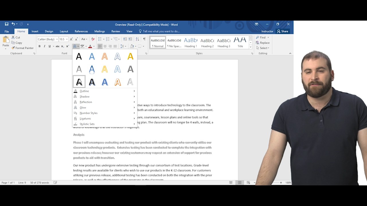Apply the No Spacing style
The width and height of the screenshot is (367, 206).
174,43
